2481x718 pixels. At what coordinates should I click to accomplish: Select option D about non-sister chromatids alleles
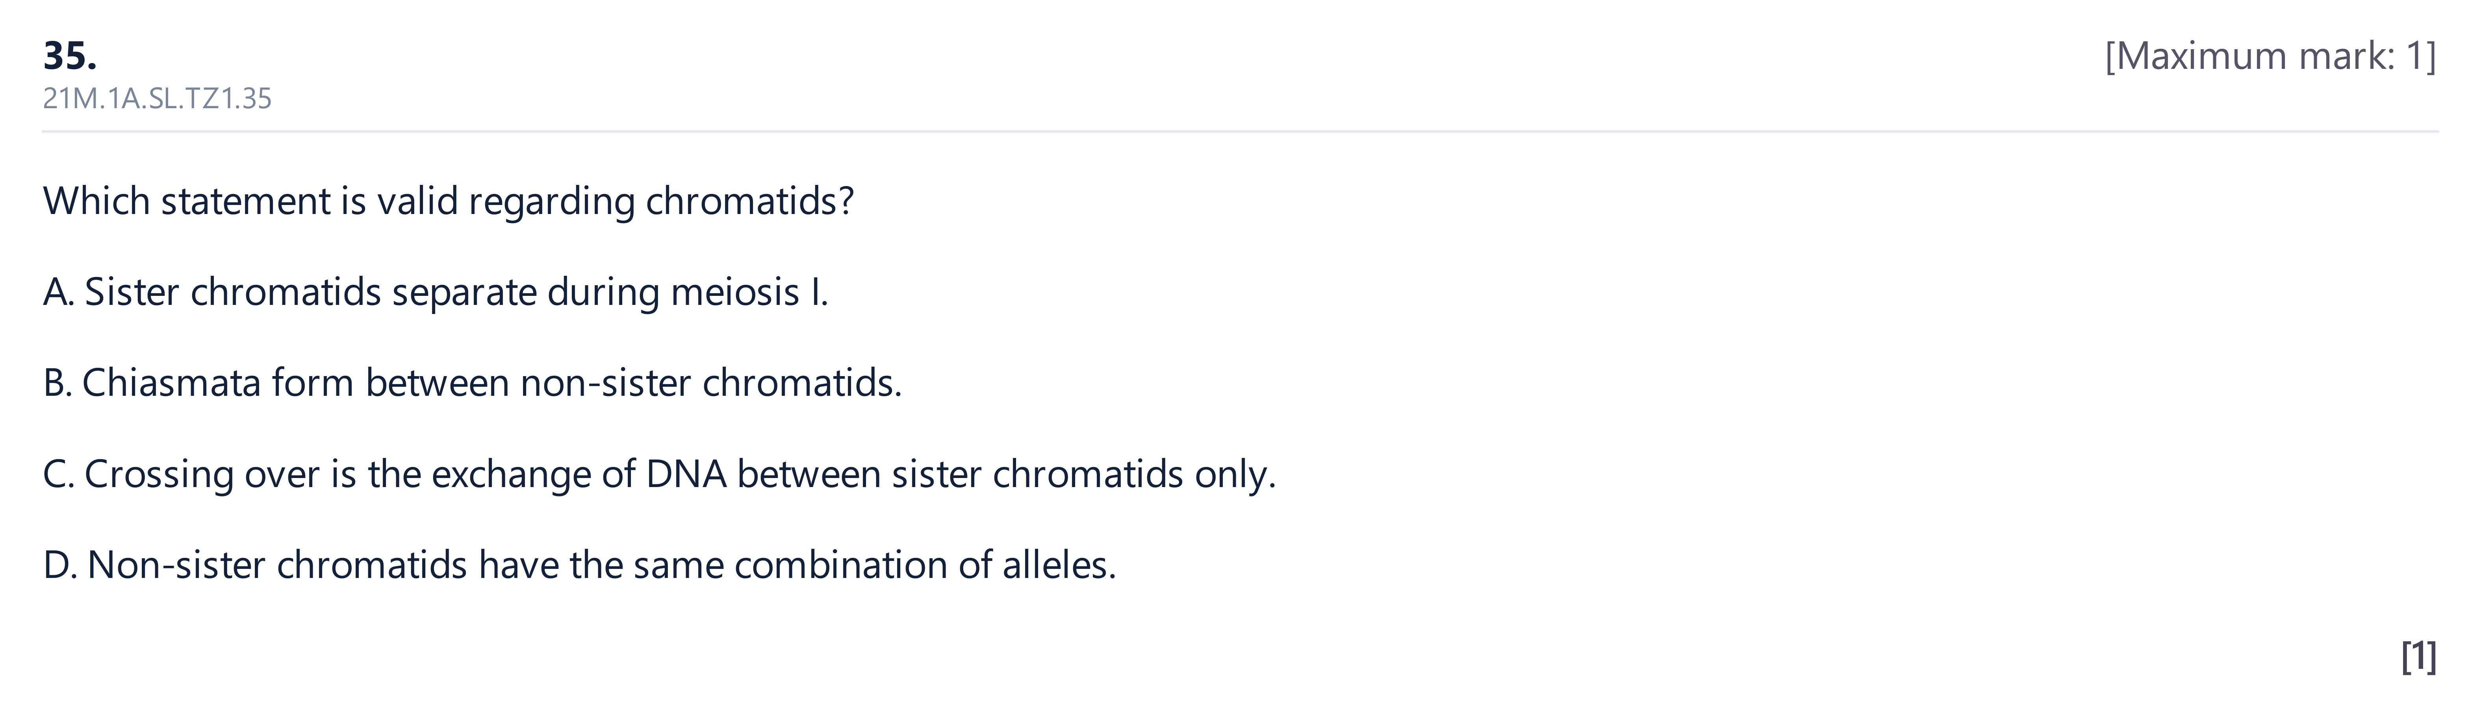click(579, 565)
